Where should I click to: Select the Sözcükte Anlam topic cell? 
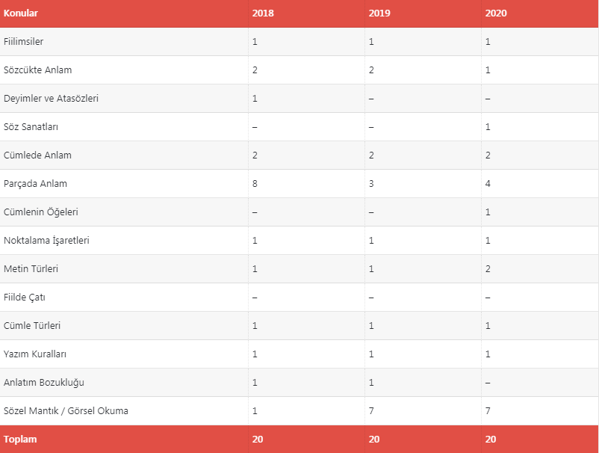(x=37, y=70)
